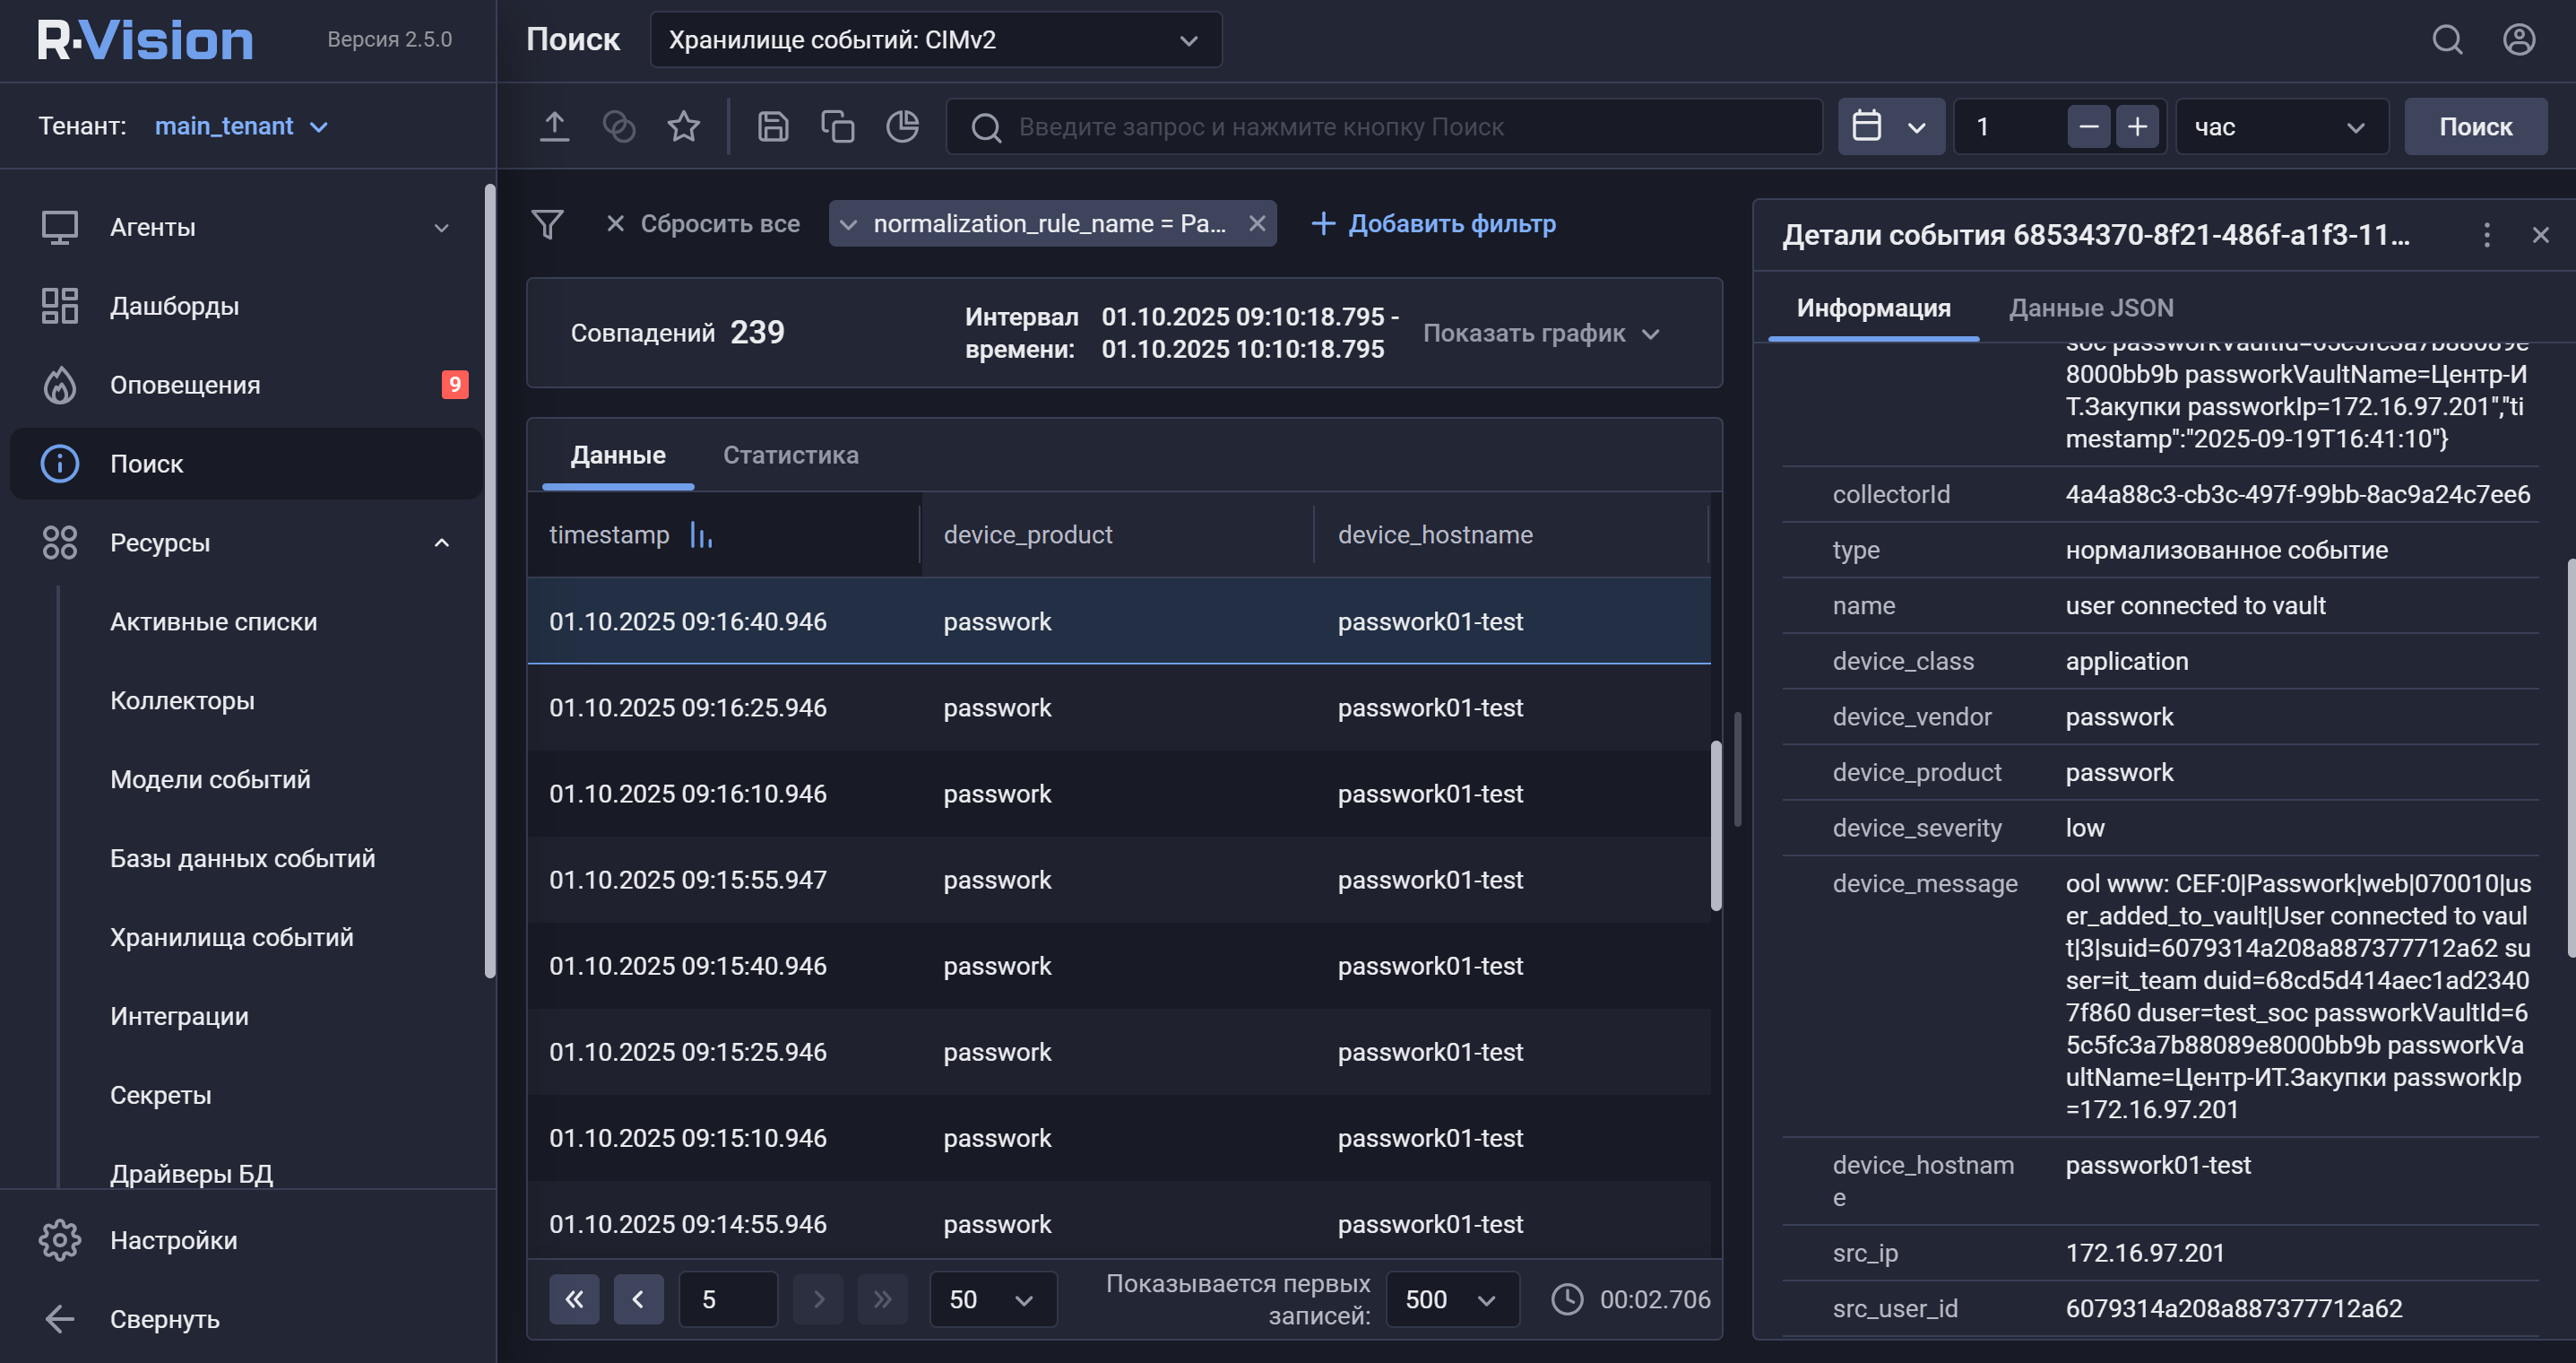Click the favorites star icon
This screenshot has width=2576, height=1363.
tap(683, 127)
